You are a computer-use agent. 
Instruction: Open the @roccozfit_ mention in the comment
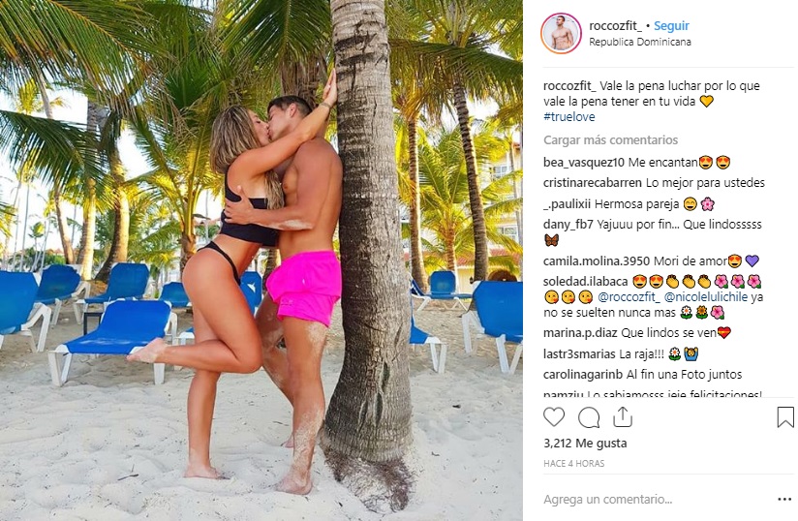click(629, 297)
